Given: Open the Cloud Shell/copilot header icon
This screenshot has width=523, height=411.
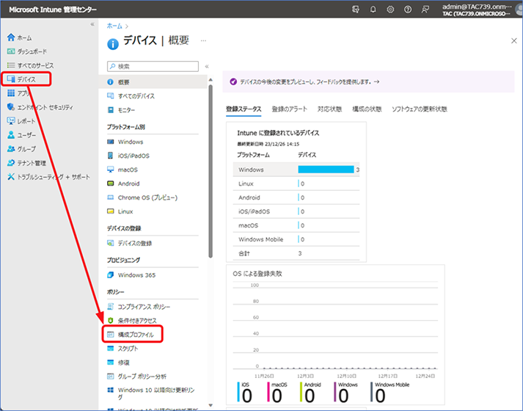Looking at the screenshot, I should [x=356, y=10].
